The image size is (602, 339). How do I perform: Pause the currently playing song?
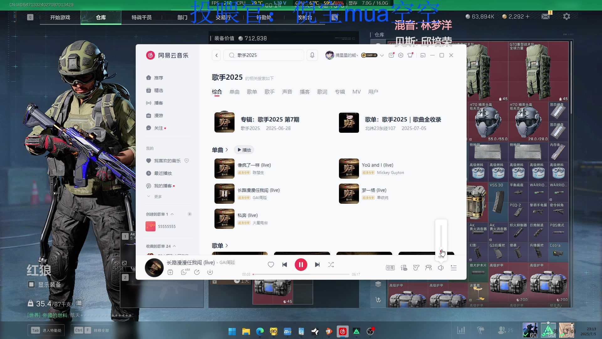pyautogui.click(x=301, y=265)
